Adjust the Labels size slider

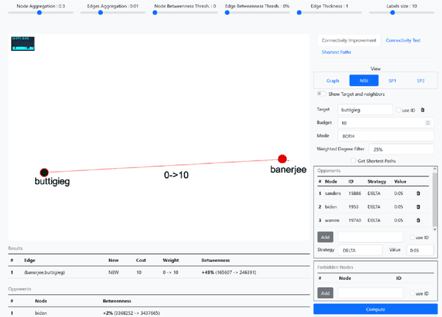tap(401, 12)
